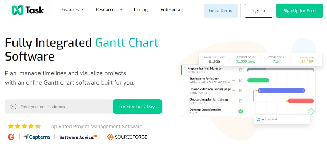Click the Oct 02 - Oct 15 date text
Screen dimensions: 327x150
[196, 72]
